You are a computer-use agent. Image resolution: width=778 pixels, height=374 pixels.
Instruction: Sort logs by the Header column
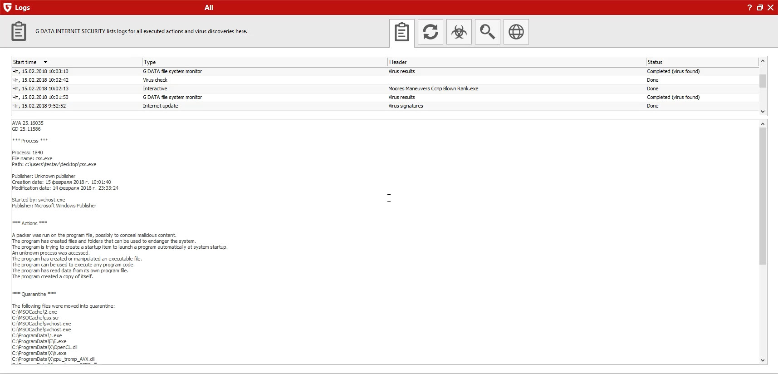(516, 62)
